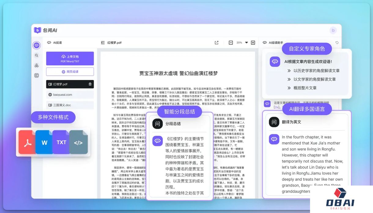Click the [2a] citation reference
Viewport: 373px width, 213px height.
[277, 107]
